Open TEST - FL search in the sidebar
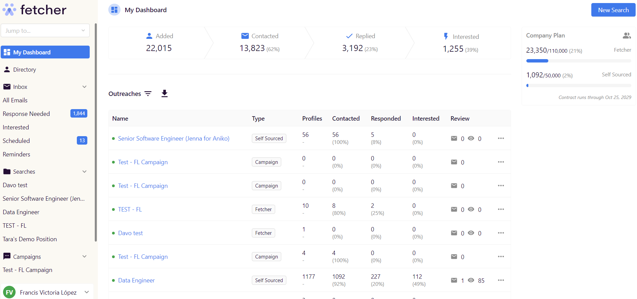Viewport: 637px width, 299px height. click(15, 226)
